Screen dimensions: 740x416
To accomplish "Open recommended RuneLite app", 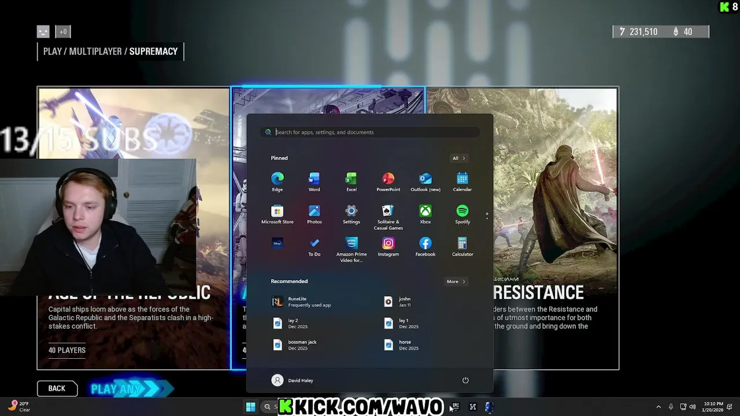I will coord(302,302).
